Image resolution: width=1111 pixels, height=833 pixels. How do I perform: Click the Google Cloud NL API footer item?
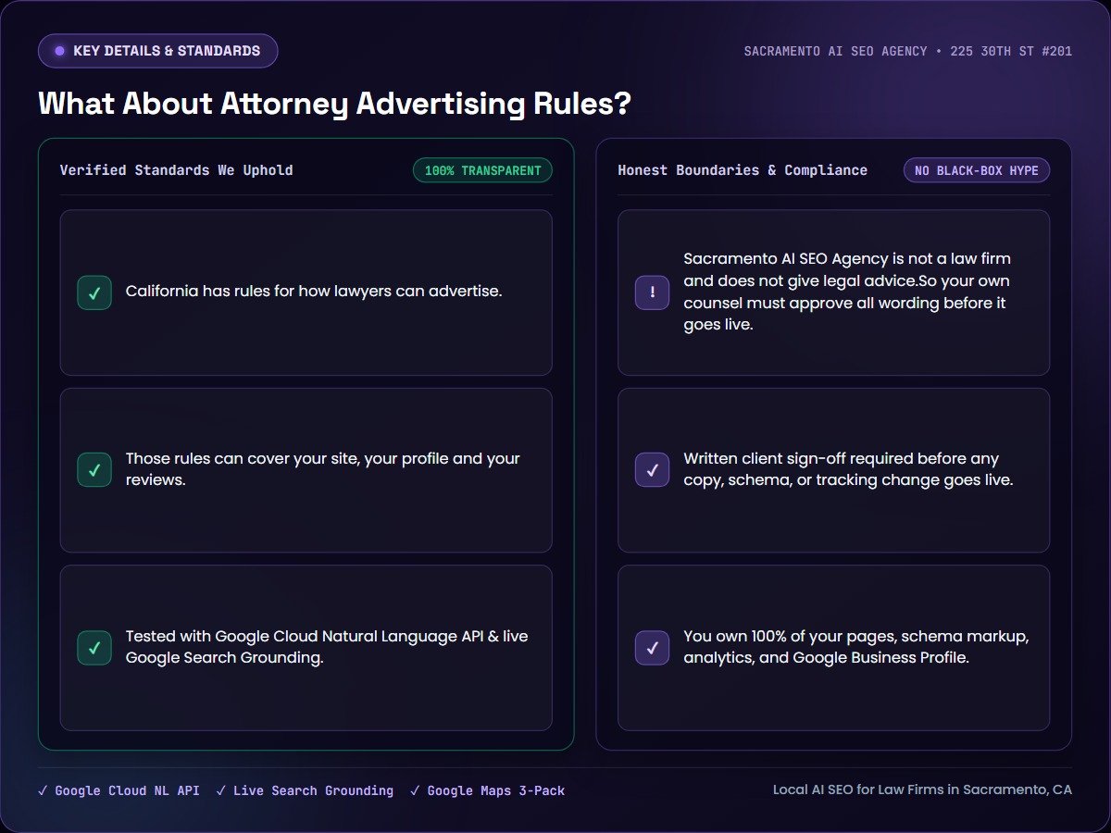pyautogui.click(x=119, y=790)
